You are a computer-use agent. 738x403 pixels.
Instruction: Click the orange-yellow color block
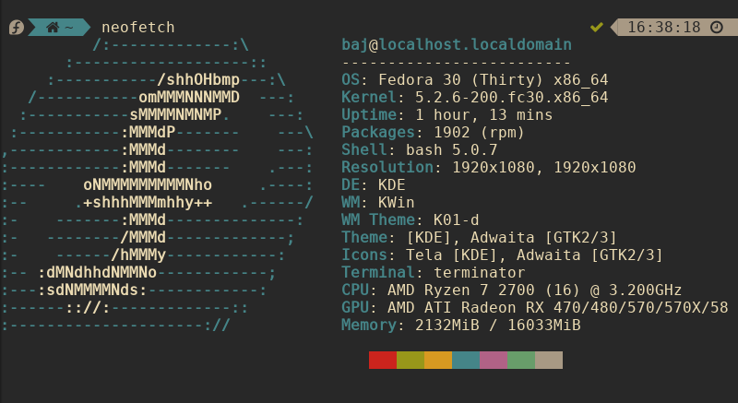coord(438,361)
